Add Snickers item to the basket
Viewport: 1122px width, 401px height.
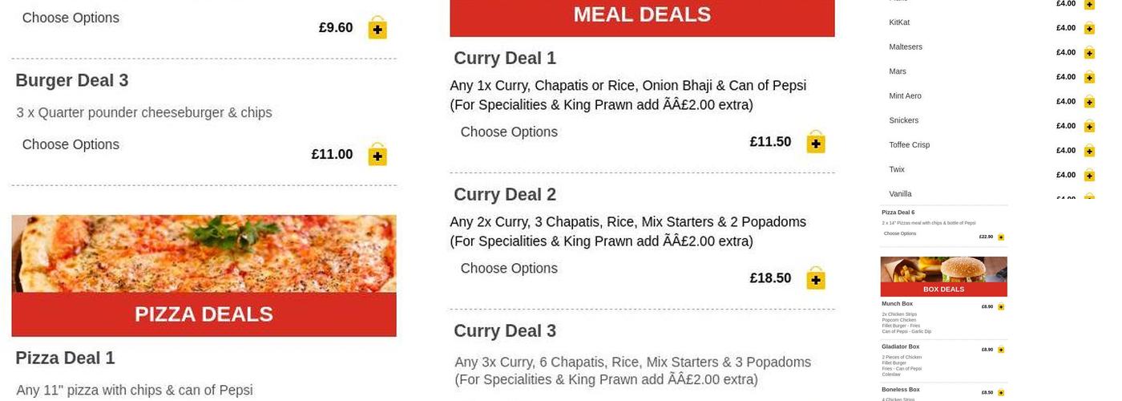1089,126
